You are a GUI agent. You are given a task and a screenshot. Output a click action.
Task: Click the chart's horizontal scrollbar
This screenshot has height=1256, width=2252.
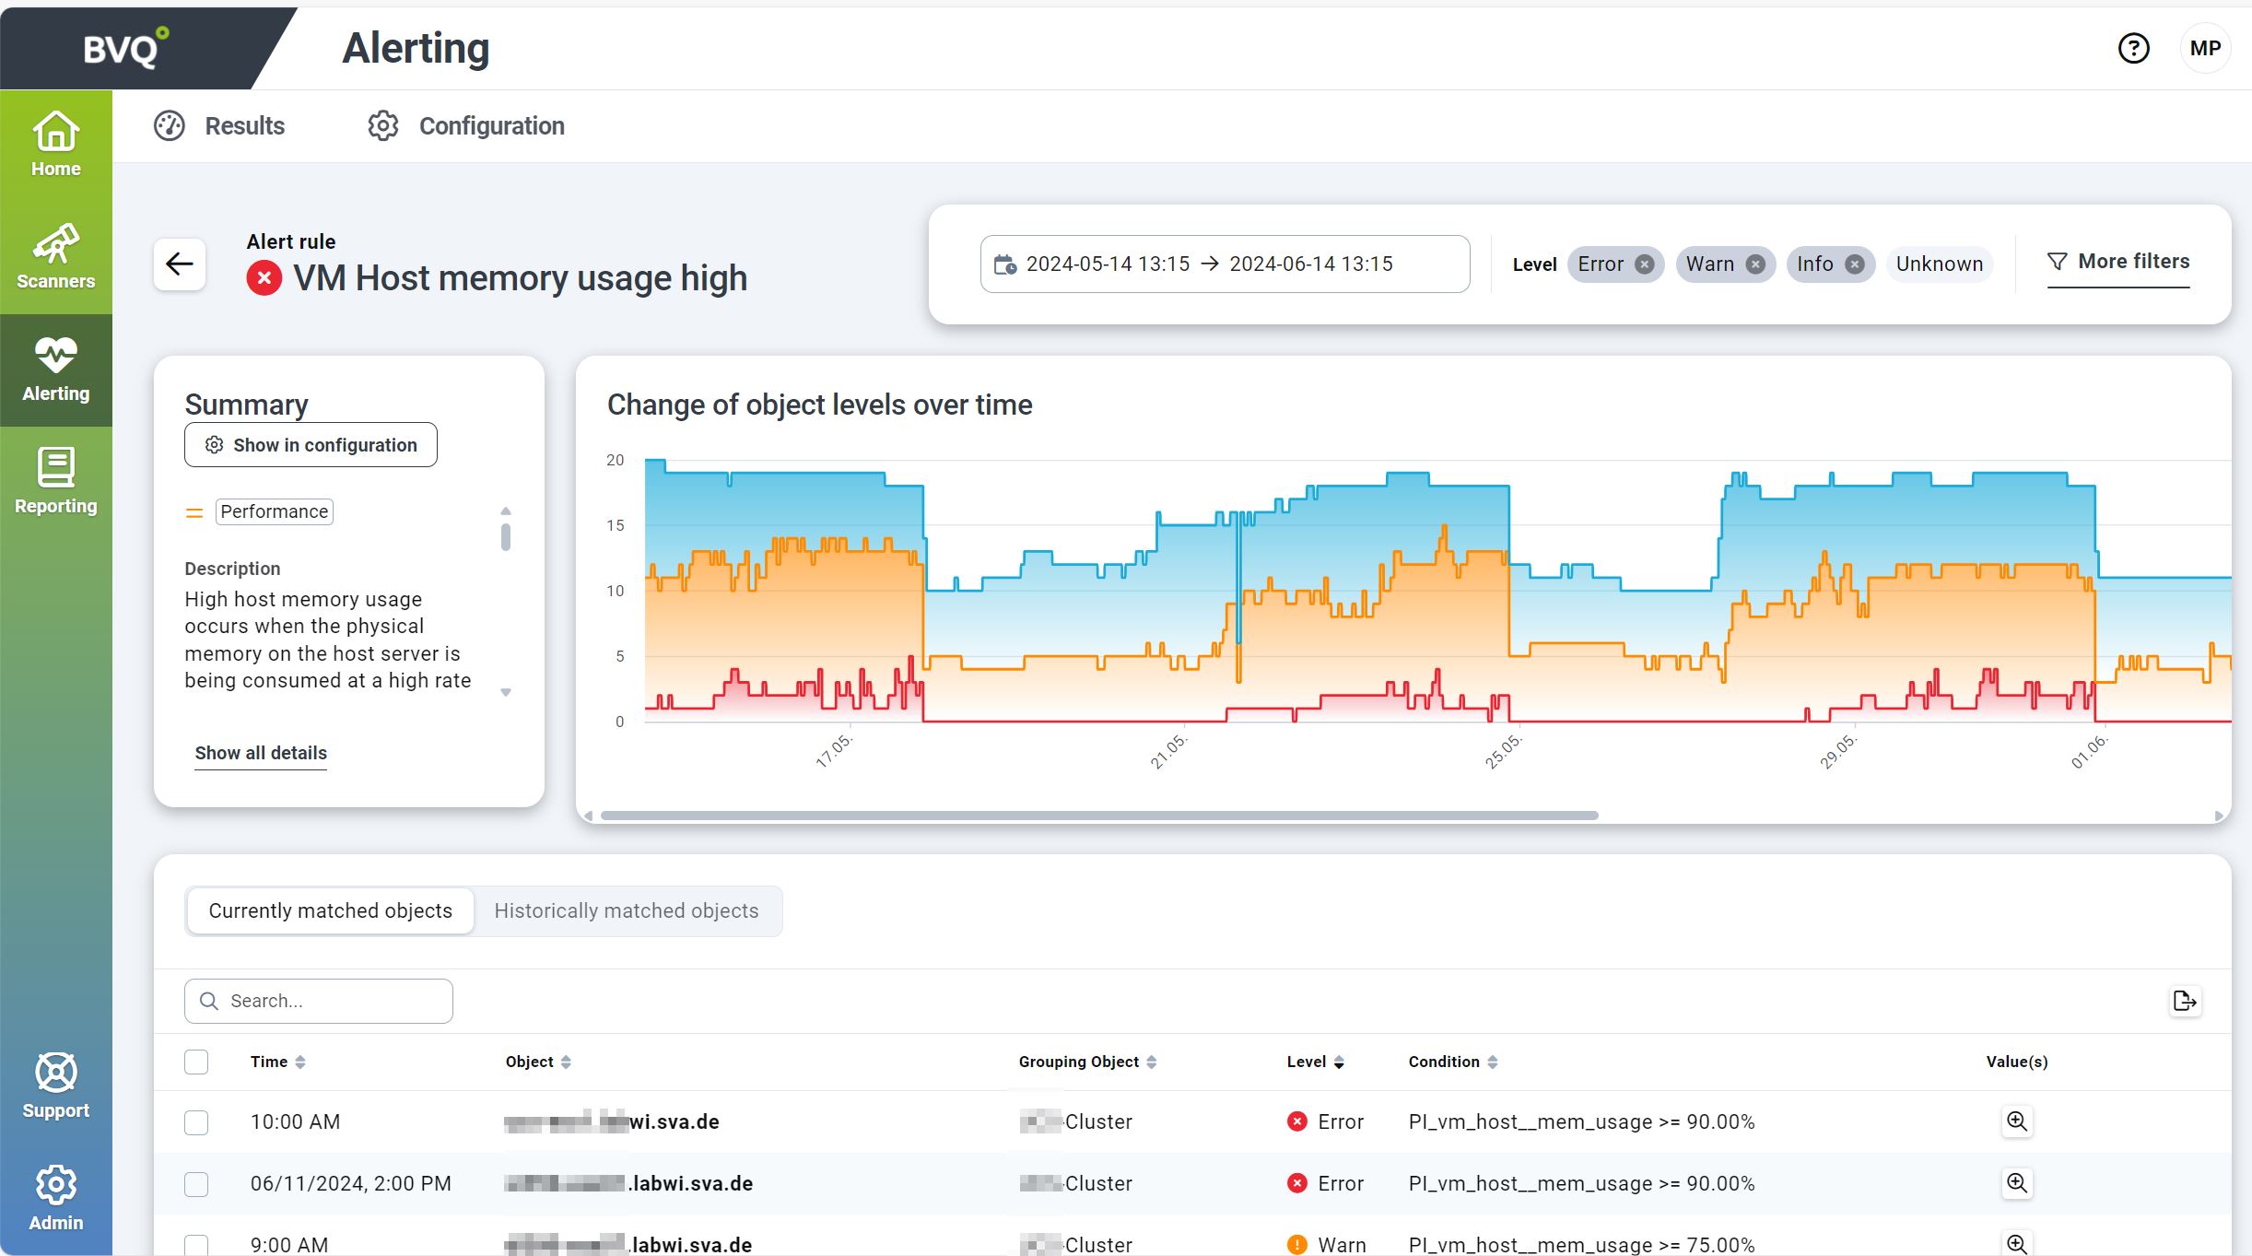(1098, 816)
